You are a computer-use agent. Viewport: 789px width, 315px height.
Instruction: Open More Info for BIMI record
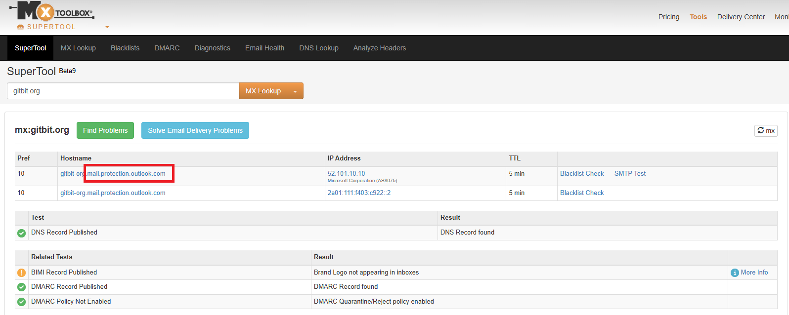pyautogui.click(x=754, y=272)
